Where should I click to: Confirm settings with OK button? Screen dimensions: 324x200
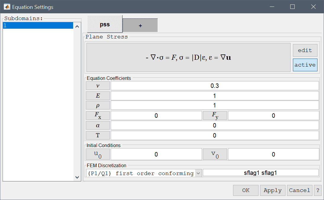point(246,190)
